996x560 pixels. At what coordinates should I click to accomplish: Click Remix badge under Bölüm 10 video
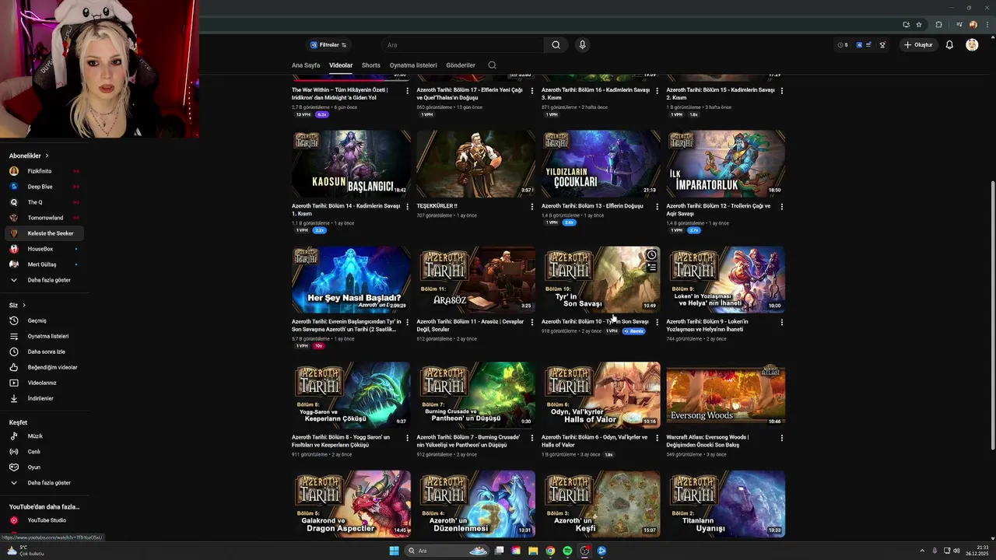[633, 331]
